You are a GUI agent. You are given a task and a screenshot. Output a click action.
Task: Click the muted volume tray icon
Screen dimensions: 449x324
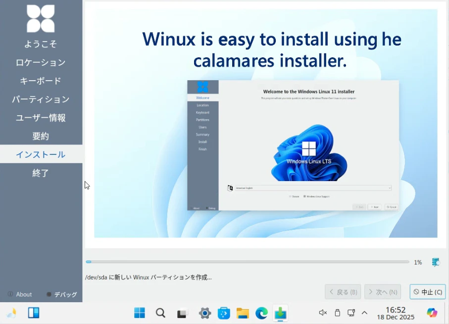[x=323, y=313]
